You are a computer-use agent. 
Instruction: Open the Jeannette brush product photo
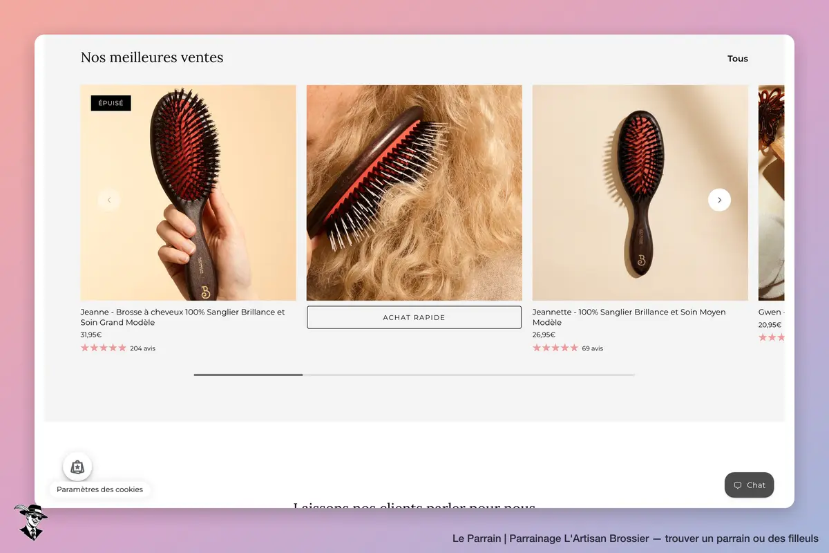pyautogui.click(x=640, y=193)
